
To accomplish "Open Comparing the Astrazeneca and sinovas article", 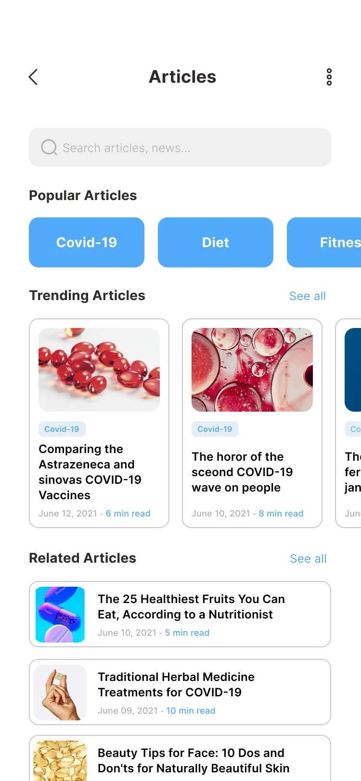I will 90,472.
